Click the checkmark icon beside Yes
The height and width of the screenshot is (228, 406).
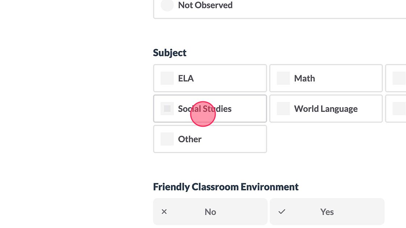pyautogui.click(x=282, y=212)
